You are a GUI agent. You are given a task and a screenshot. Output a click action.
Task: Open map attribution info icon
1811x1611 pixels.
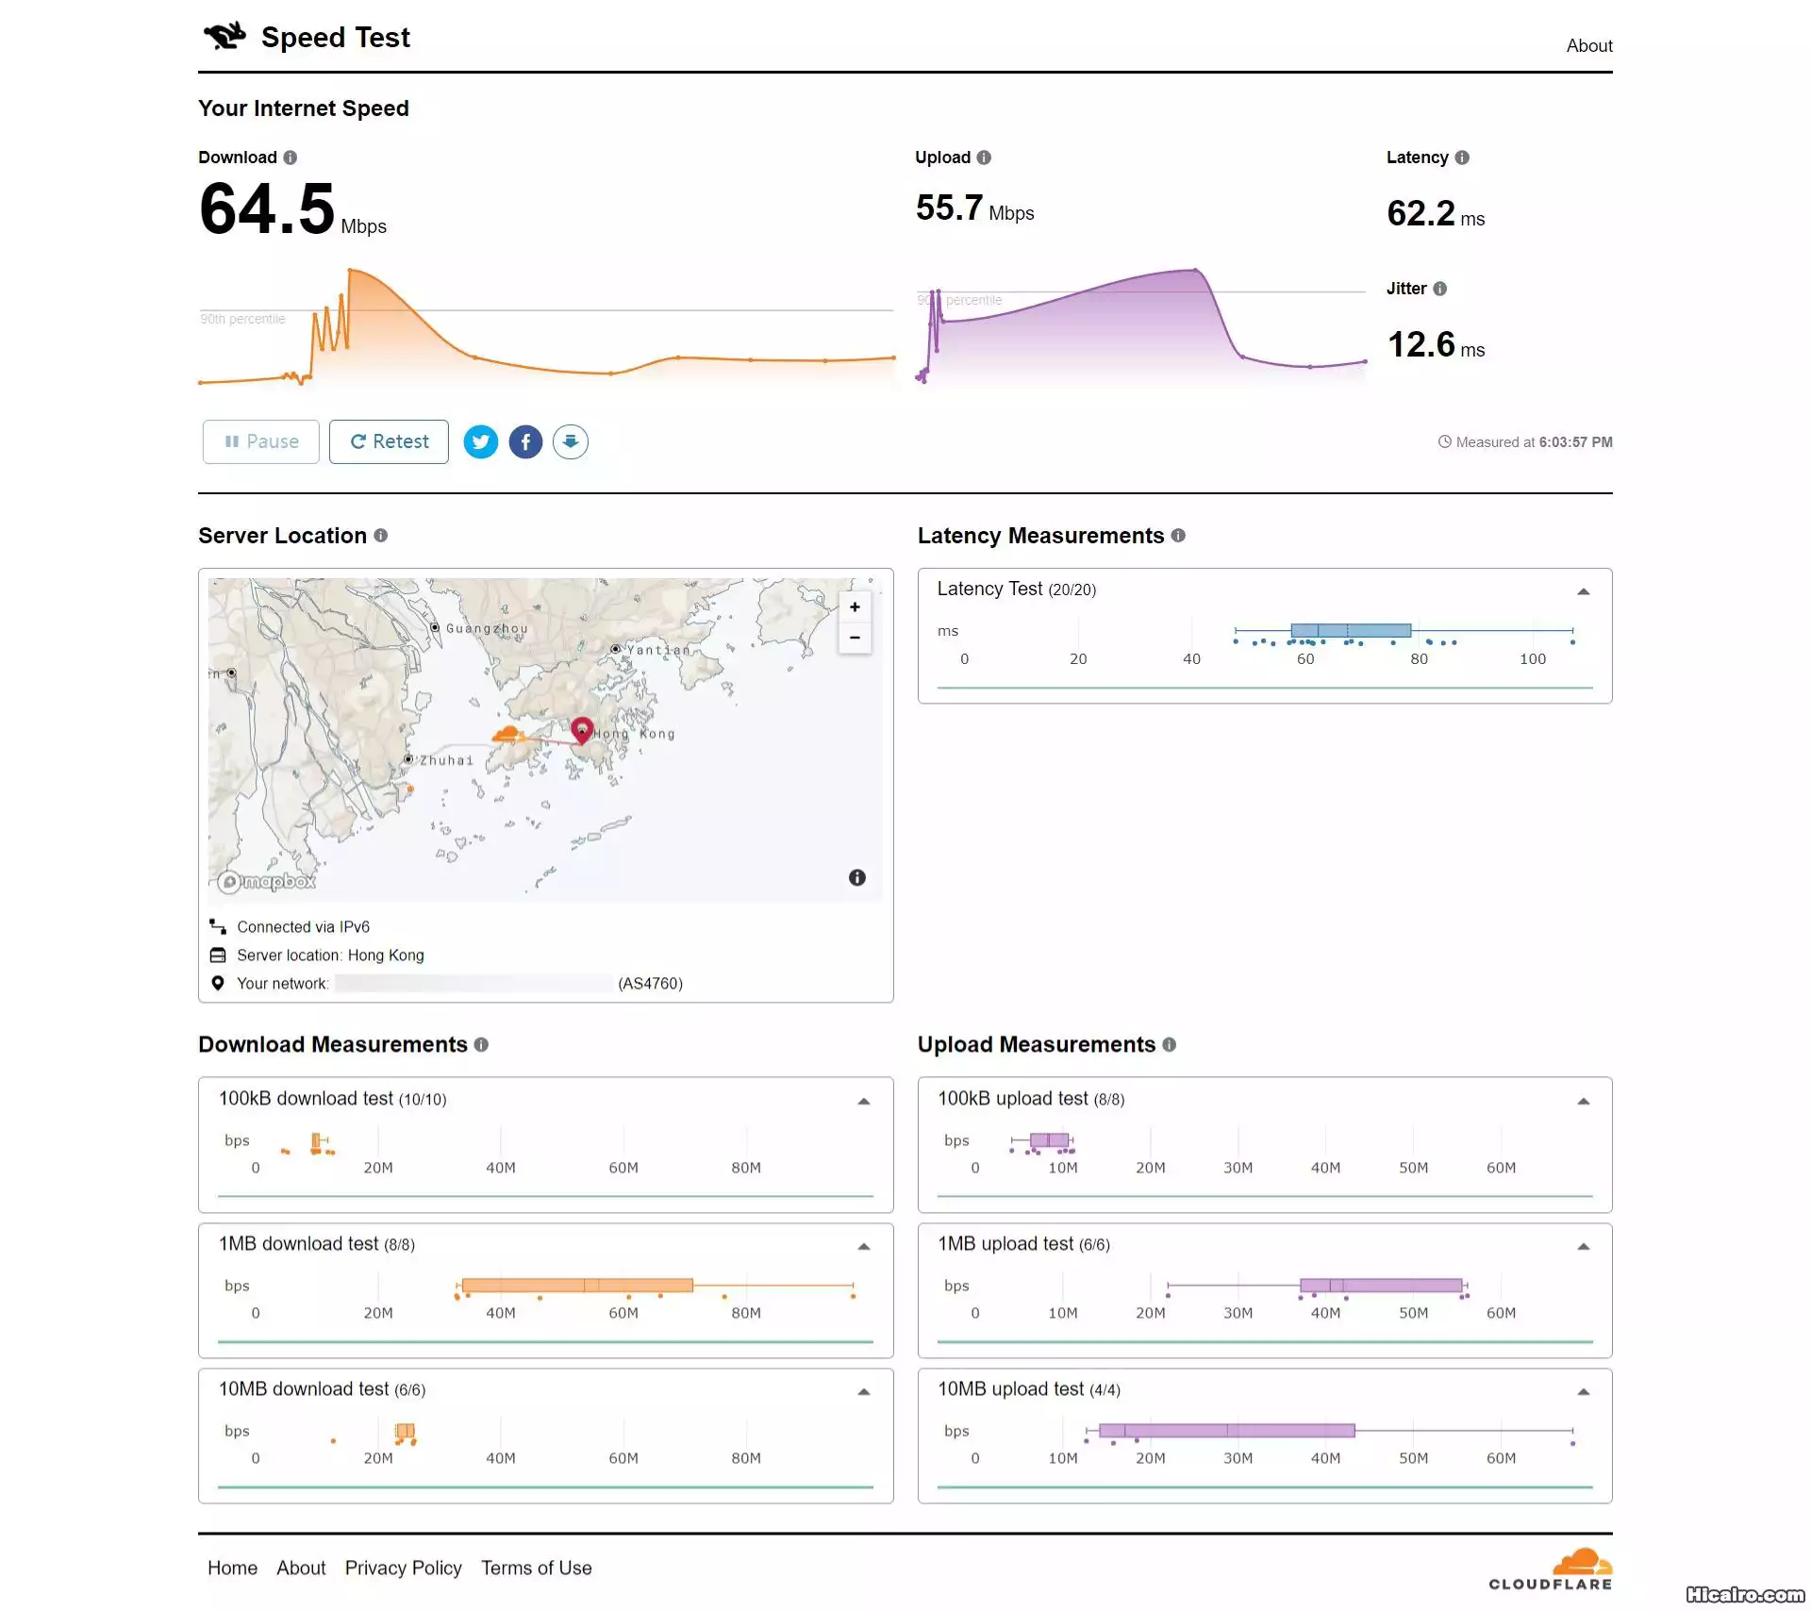pos(856,877)
